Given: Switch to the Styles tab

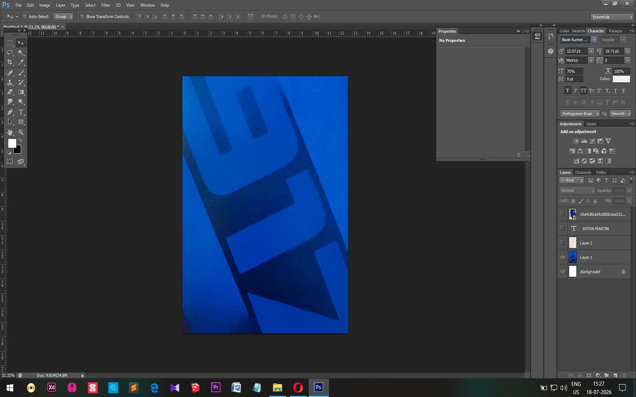Looking at the screenshot, I should pos(591,124).
